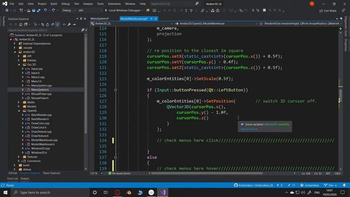
Task: Open the Extensions menu
Action: click(114, 4)
